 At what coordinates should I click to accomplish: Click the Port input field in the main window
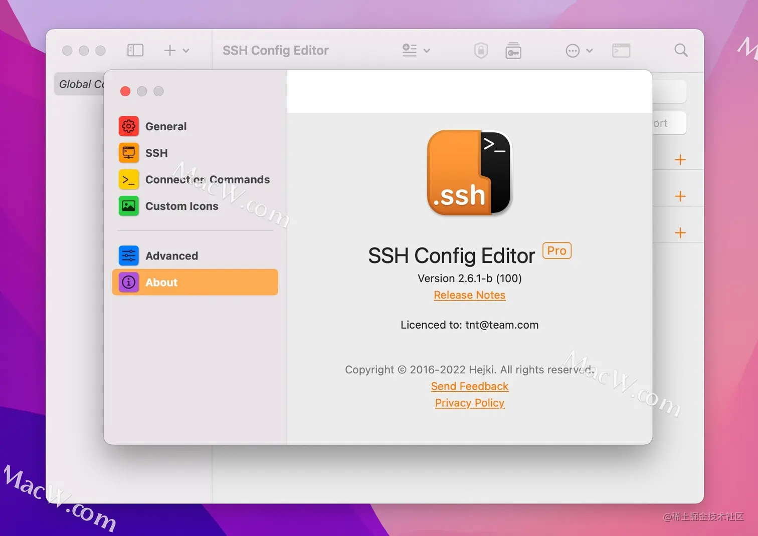pos(669,123)
